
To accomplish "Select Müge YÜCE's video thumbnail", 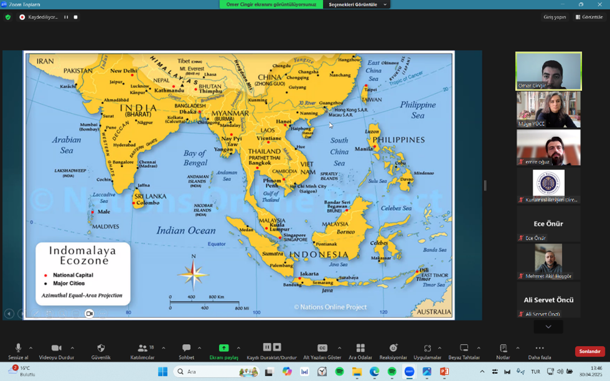I will (x=548, y=110).
